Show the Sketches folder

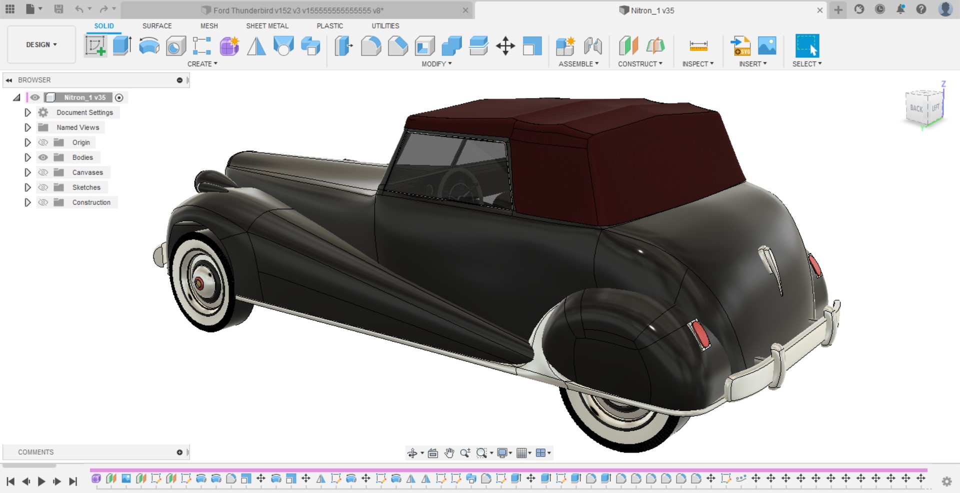tap(43, 187)
